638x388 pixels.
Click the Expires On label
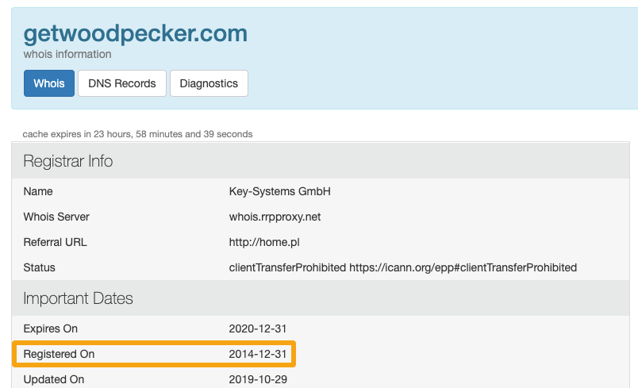(x=51, y=328)
